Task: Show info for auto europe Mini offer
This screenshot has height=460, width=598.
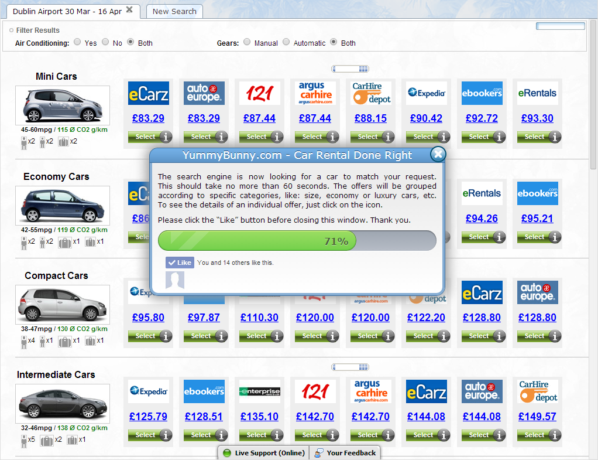Action: tap(221, 137)
